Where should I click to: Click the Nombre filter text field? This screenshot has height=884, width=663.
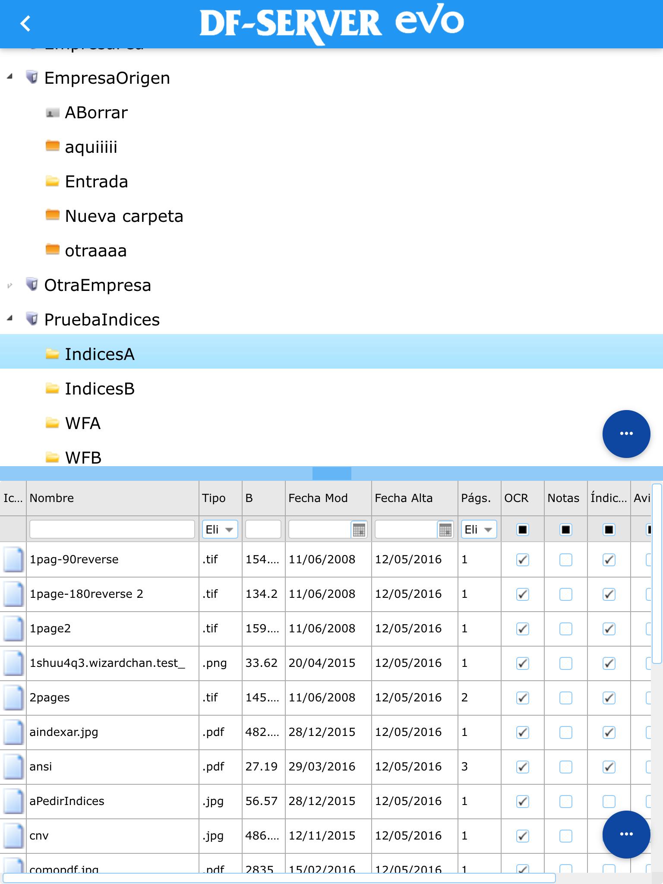[112, 530]
